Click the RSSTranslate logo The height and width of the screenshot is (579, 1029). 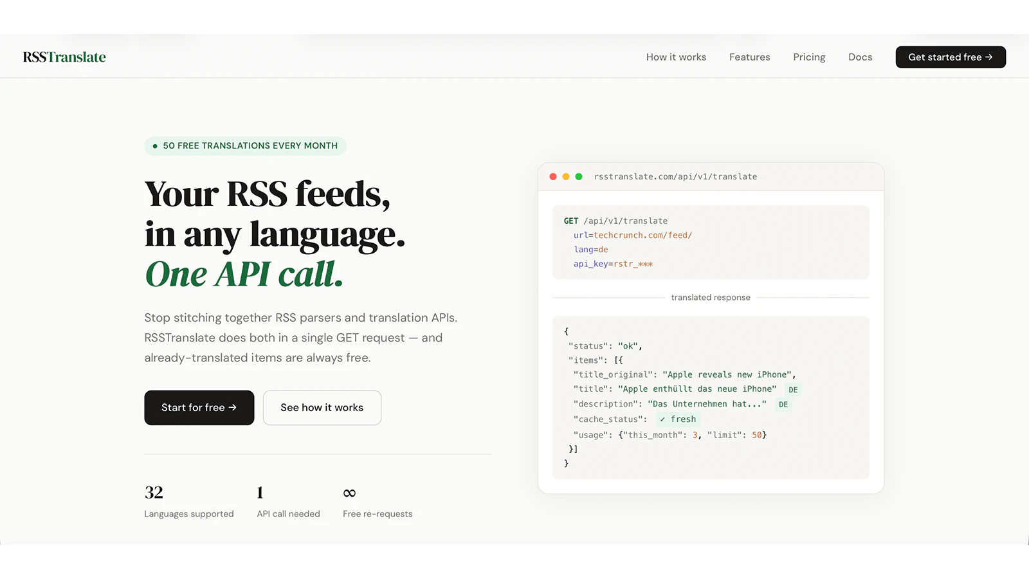(x=64, y=57)
